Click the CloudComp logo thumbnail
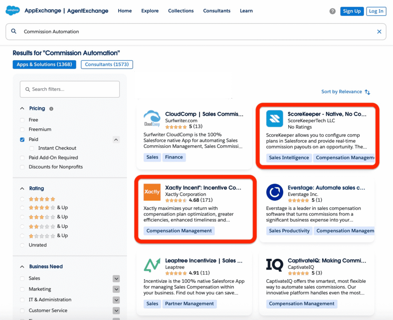This screenshot has width=393, height=320. [152, 118]
